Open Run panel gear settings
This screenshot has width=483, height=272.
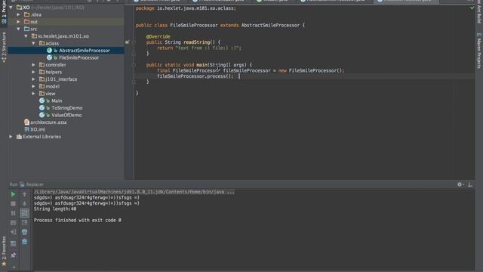[x=460, y=184]
